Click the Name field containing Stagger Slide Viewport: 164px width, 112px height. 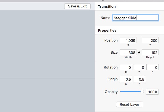(136, 18)
